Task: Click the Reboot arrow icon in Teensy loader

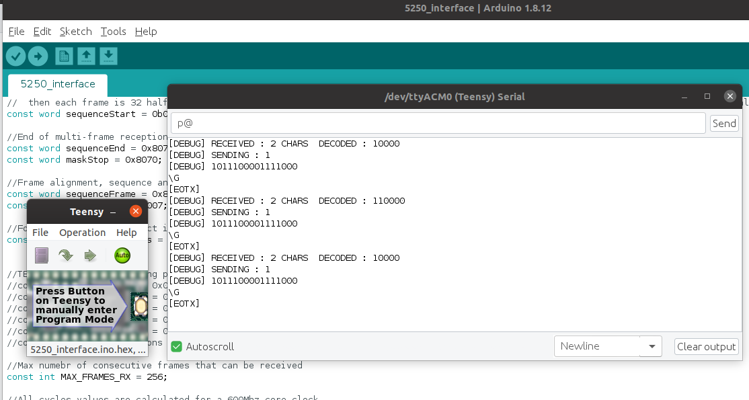Action: [x=89, y=255]
